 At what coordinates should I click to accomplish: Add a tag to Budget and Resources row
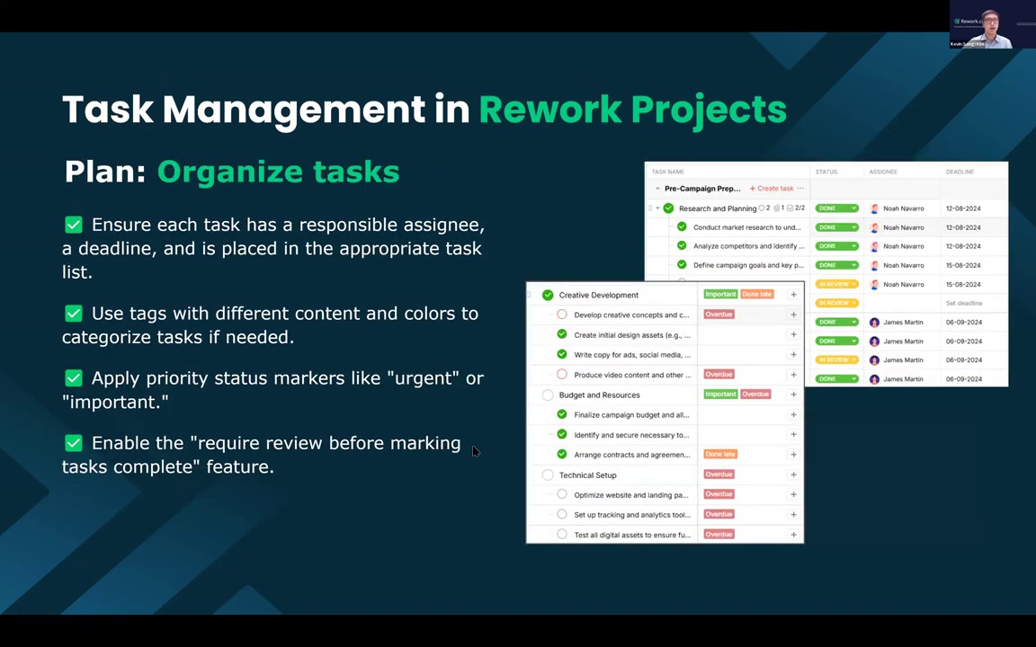[x=793, y=394]
